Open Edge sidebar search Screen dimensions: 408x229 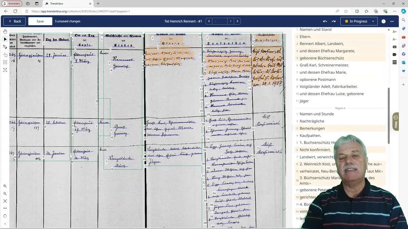(404, 20)
